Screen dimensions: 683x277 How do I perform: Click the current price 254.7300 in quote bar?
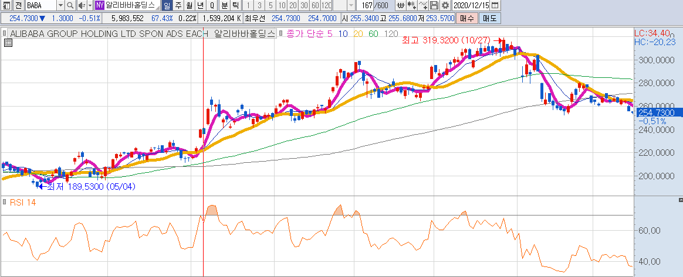(23, 18)
